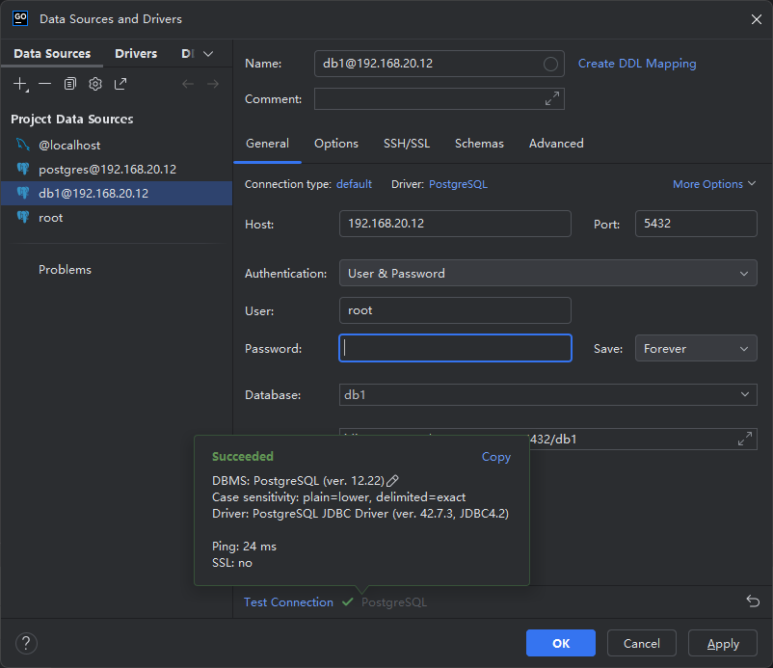Open driver settings gear icon
This screenshot has height=668, width=773.
pos(95,84)
